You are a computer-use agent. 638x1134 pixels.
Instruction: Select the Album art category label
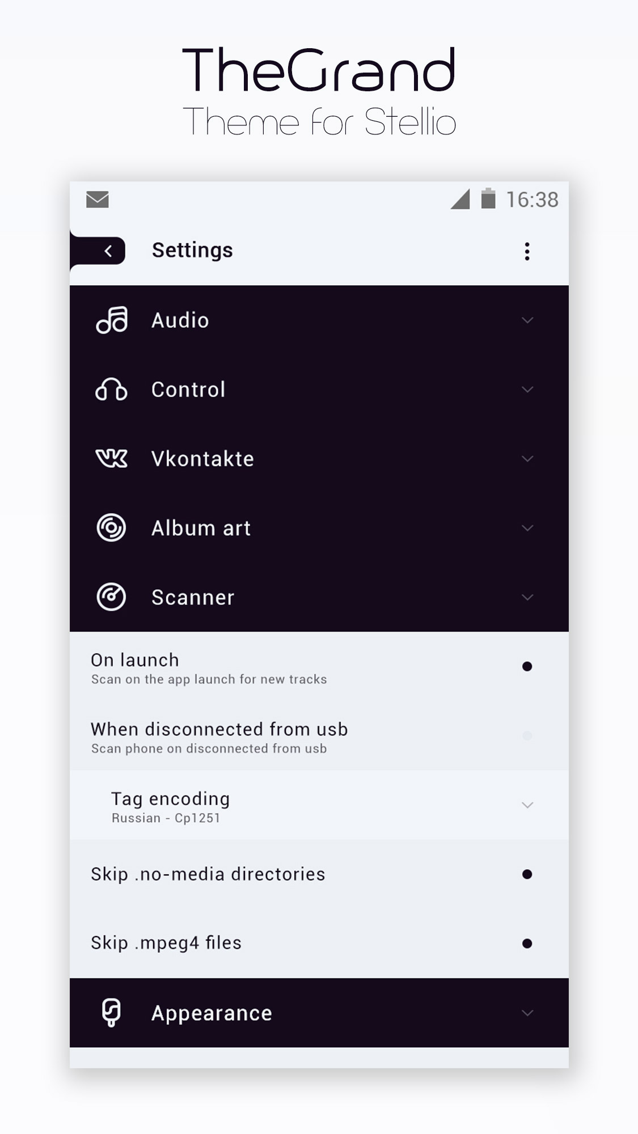tap(201, 528)
